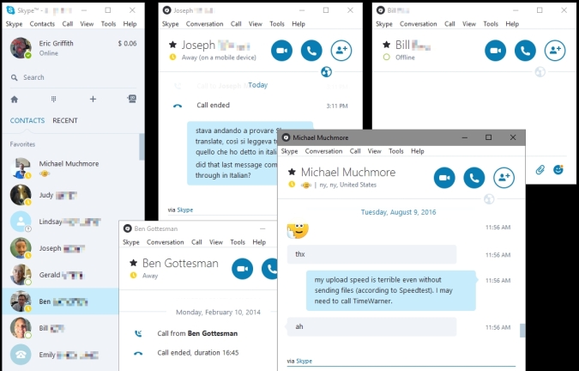The image size is (579, 371).
Task: Click the home icon in main Skype window
Action: [x=15, y=99]
